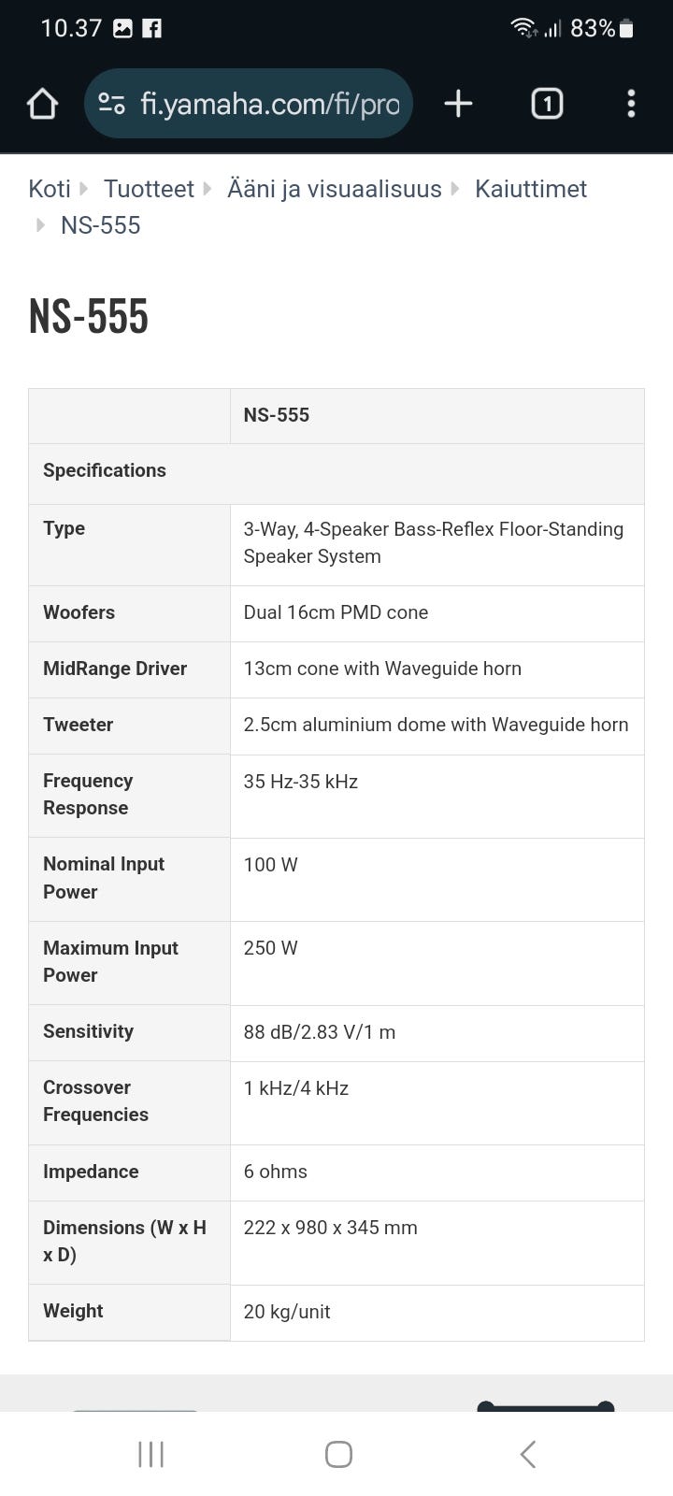Tap the Facebook notification icon

pyautogui.click(x=151, y=29)
